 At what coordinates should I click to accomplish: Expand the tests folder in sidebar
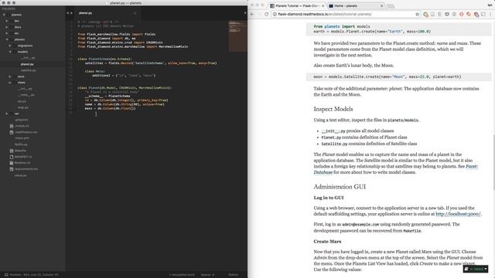point(10,76)
